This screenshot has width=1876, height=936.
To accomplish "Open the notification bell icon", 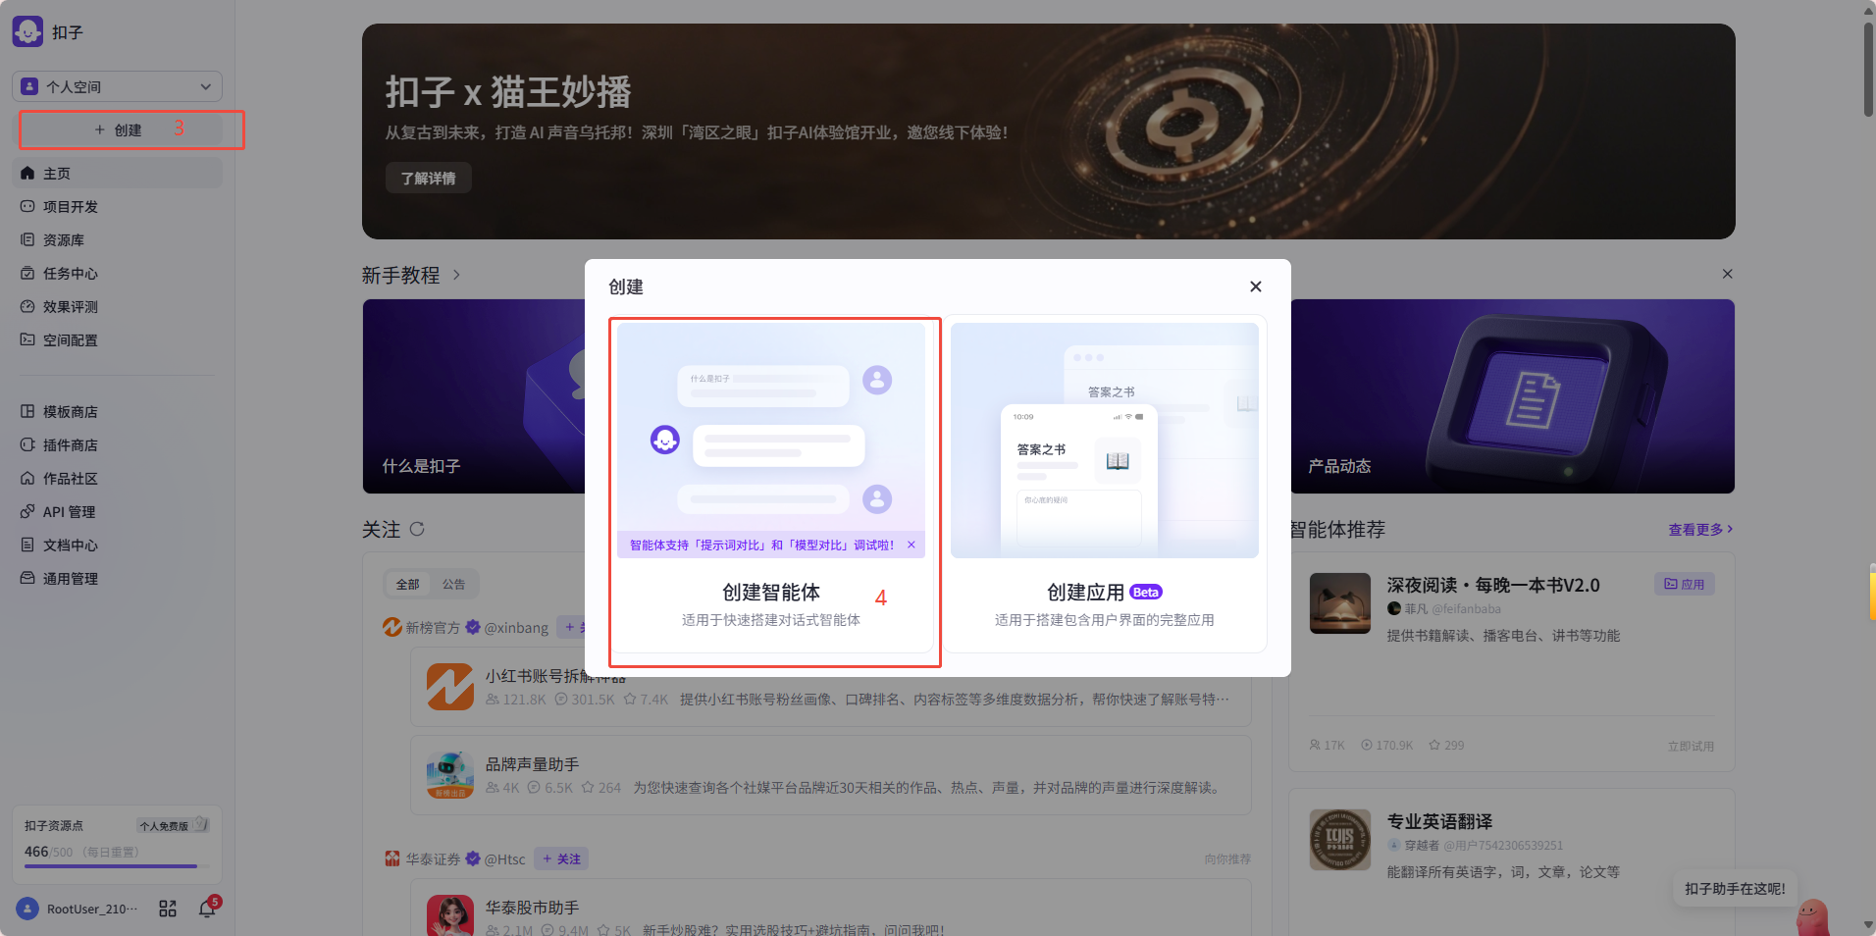I will tap(207, 909).
